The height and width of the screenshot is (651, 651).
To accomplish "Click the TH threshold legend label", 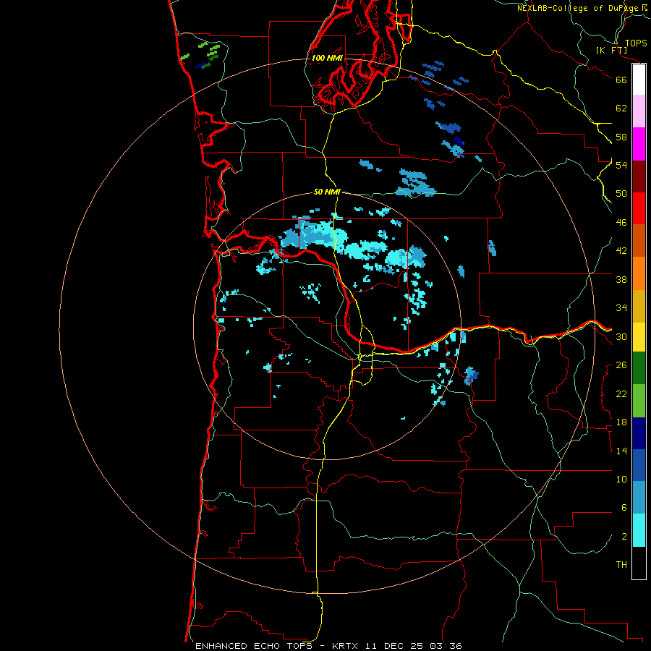I will click(621, 565).
